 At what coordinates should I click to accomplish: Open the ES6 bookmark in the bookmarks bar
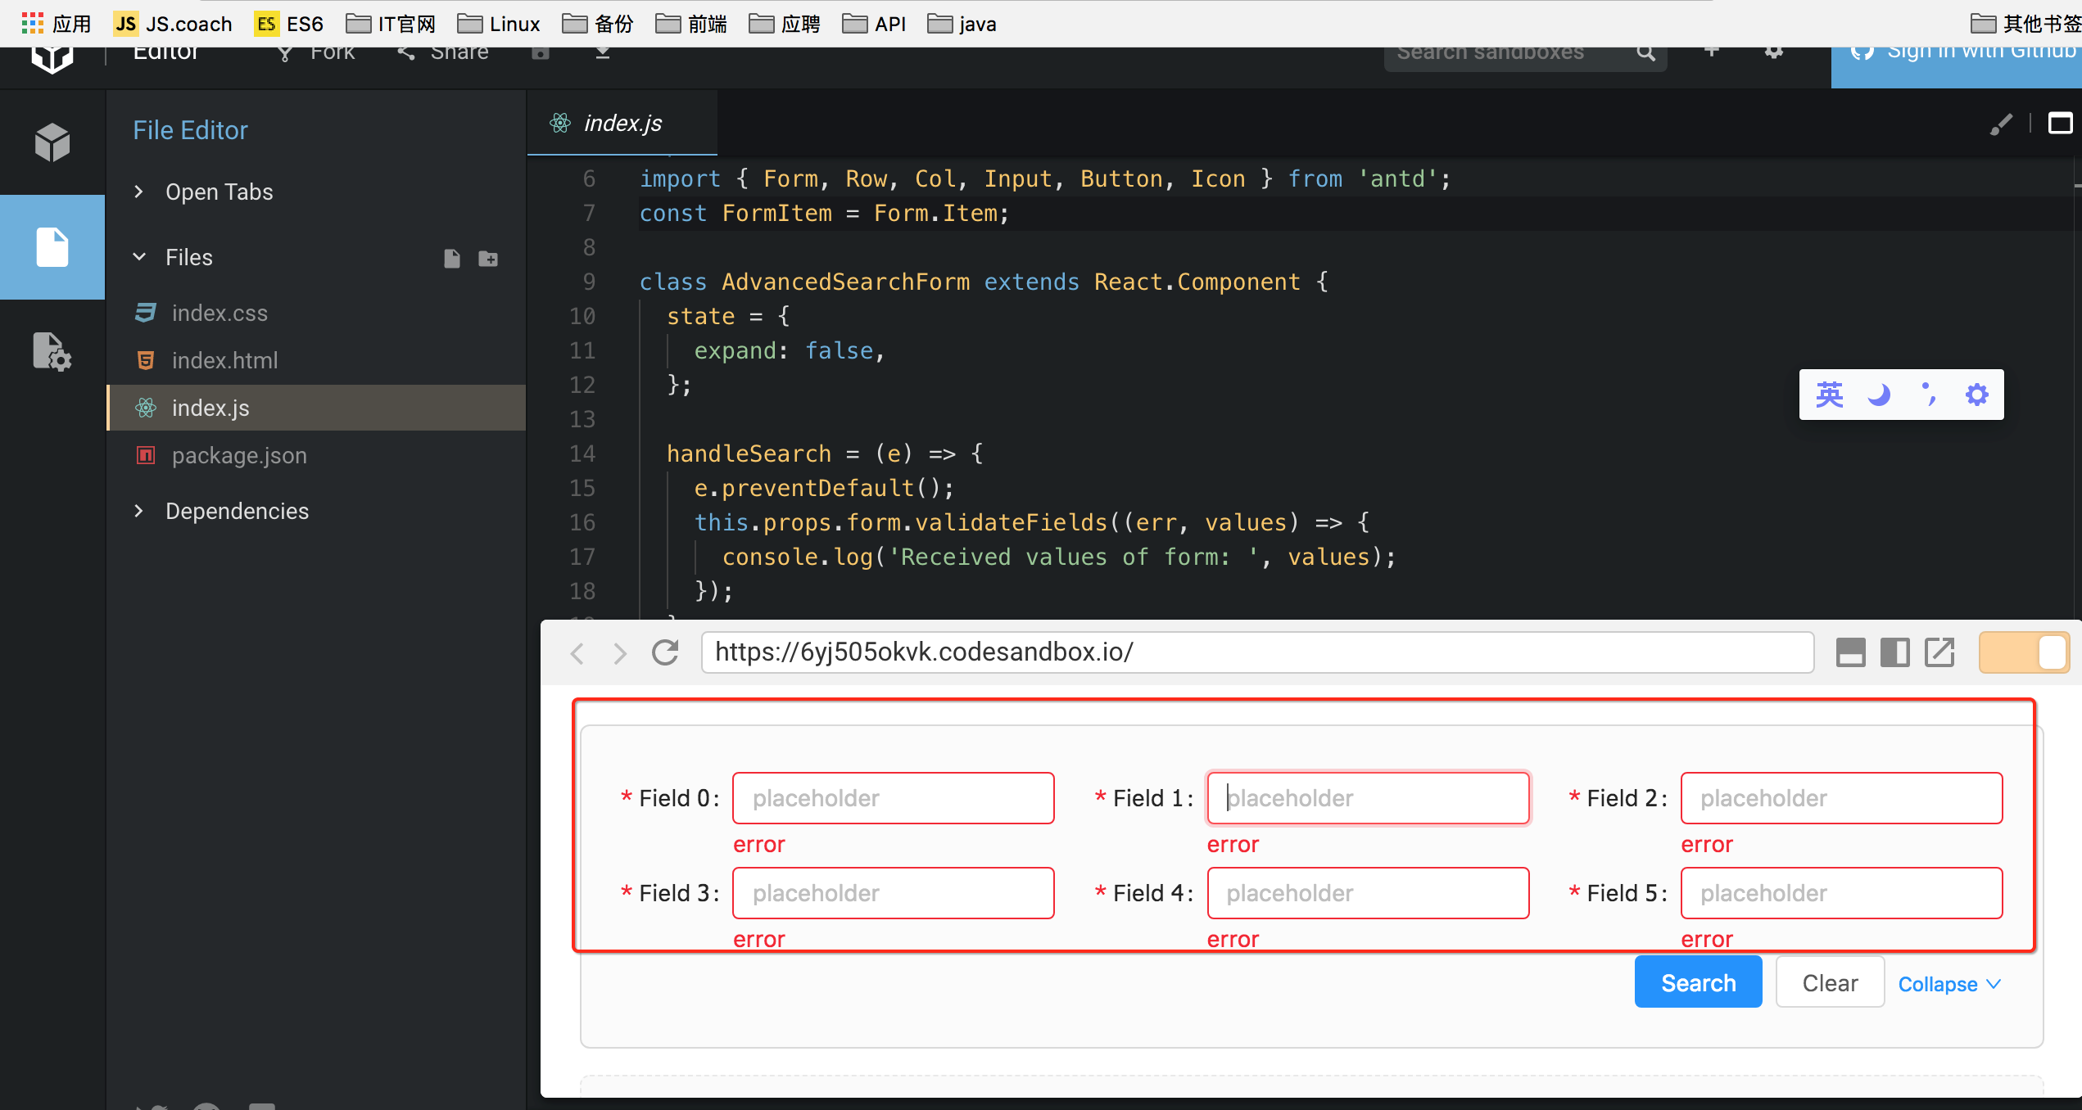288,24
